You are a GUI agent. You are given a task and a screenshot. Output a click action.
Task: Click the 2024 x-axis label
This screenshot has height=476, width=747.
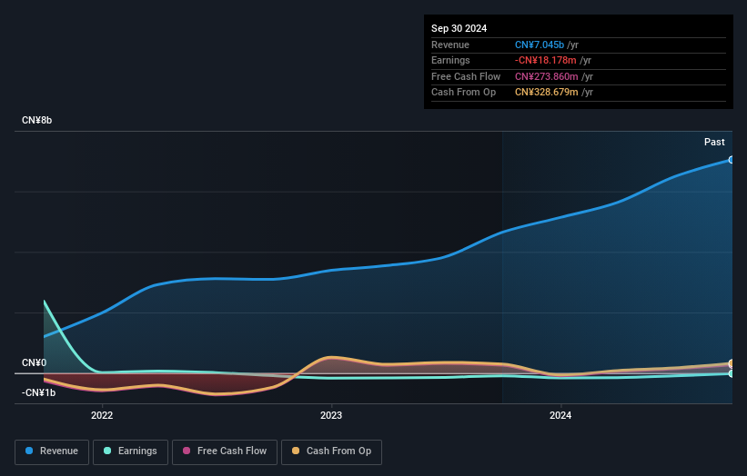(560, 415)
